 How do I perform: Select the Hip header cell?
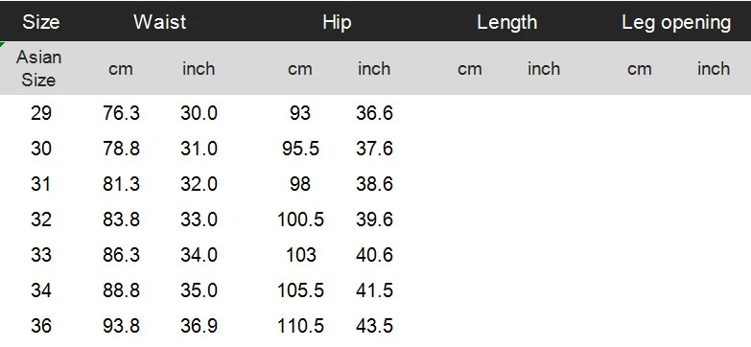click(x=337, y=22)
